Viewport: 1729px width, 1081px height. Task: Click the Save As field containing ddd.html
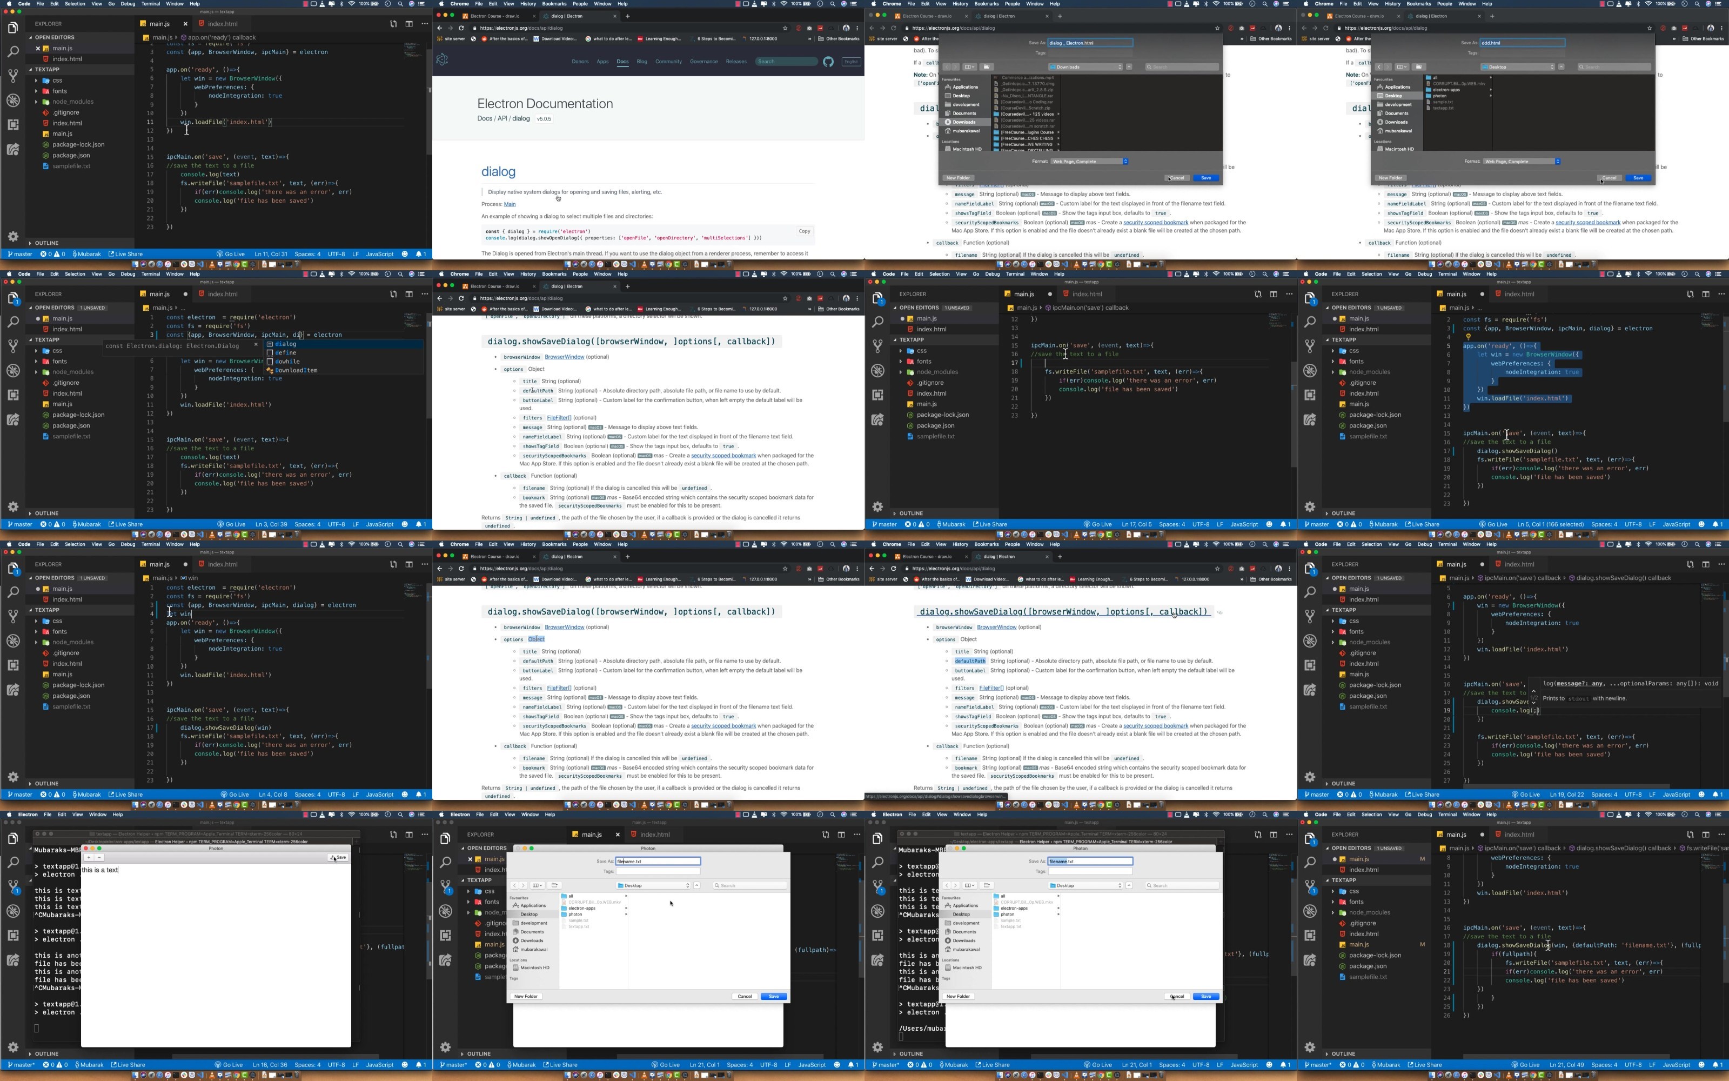click(x=1523, y=43)
